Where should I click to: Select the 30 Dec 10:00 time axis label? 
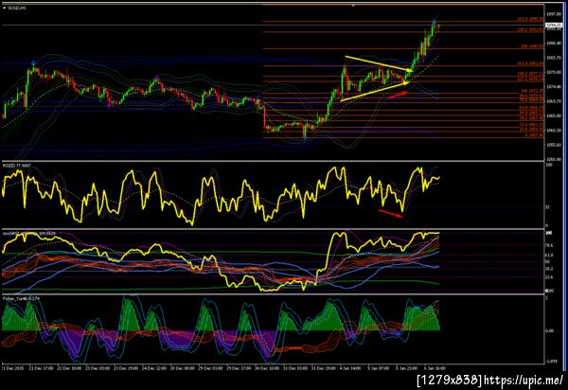tap(267, 368)
